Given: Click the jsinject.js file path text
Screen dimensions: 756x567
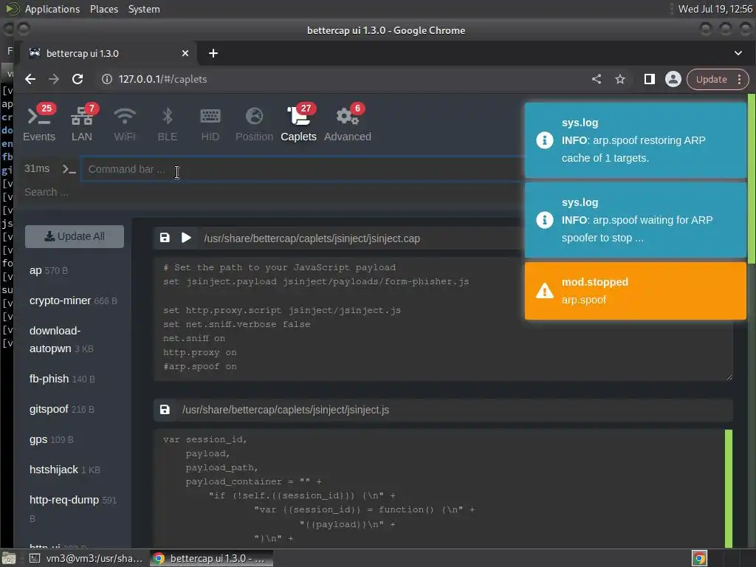Looking at the screenshot, I should tap(286, 410).
